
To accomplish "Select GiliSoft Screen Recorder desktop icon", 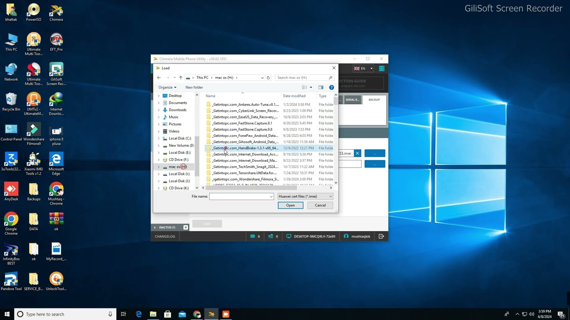I will point(56,74).
